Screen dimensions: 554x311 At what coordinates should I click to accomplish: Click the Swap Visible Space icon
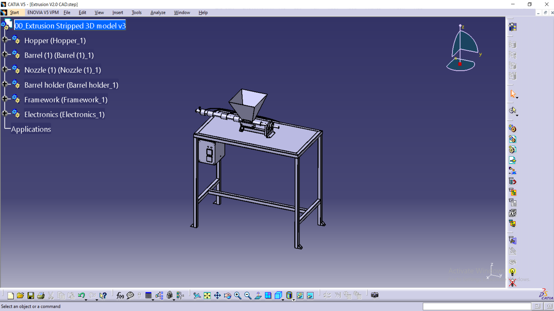310,295
